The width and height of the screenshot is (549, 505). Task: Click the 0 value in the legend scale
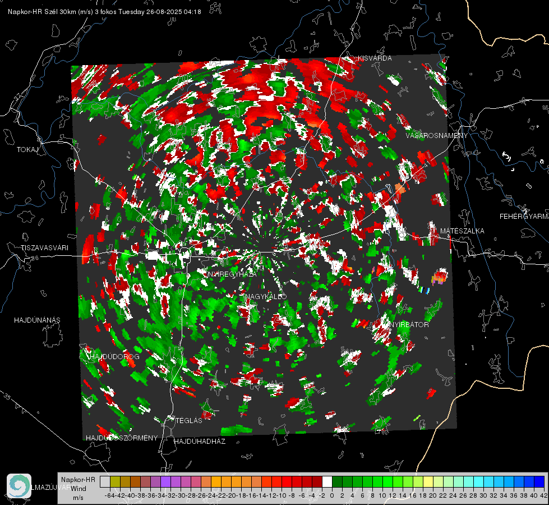point(332,495)
